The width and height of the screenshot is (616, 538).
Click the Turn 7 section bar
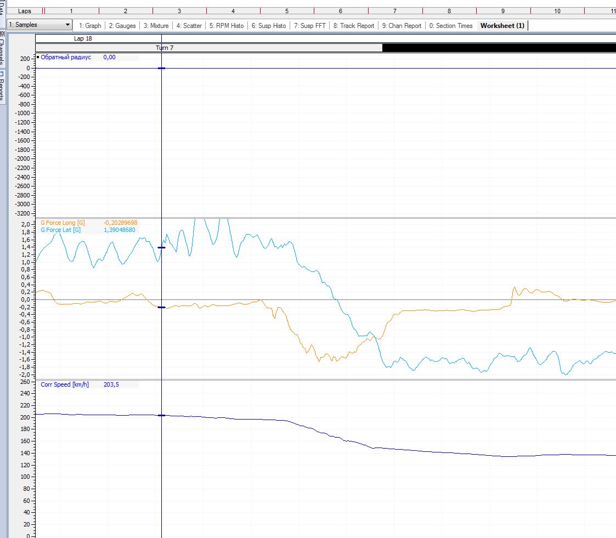click(x=165, y=48)
